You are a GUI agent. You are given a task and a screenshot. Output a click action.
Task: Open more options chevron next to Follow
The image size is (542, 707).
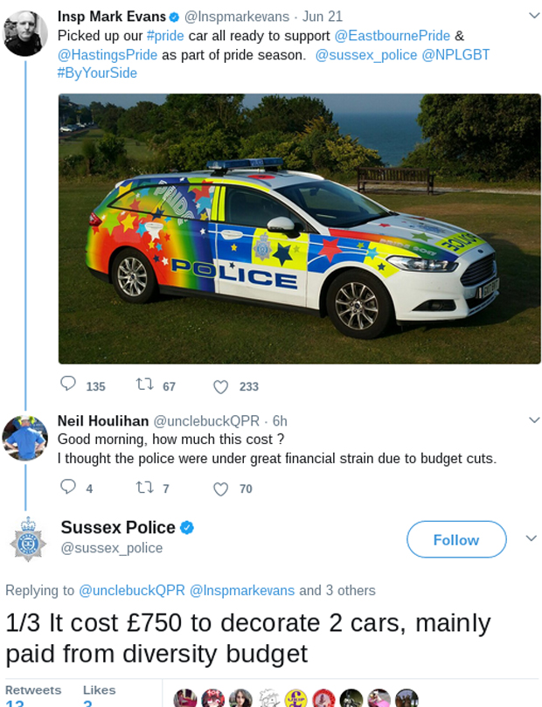click(x=531, y=538)
